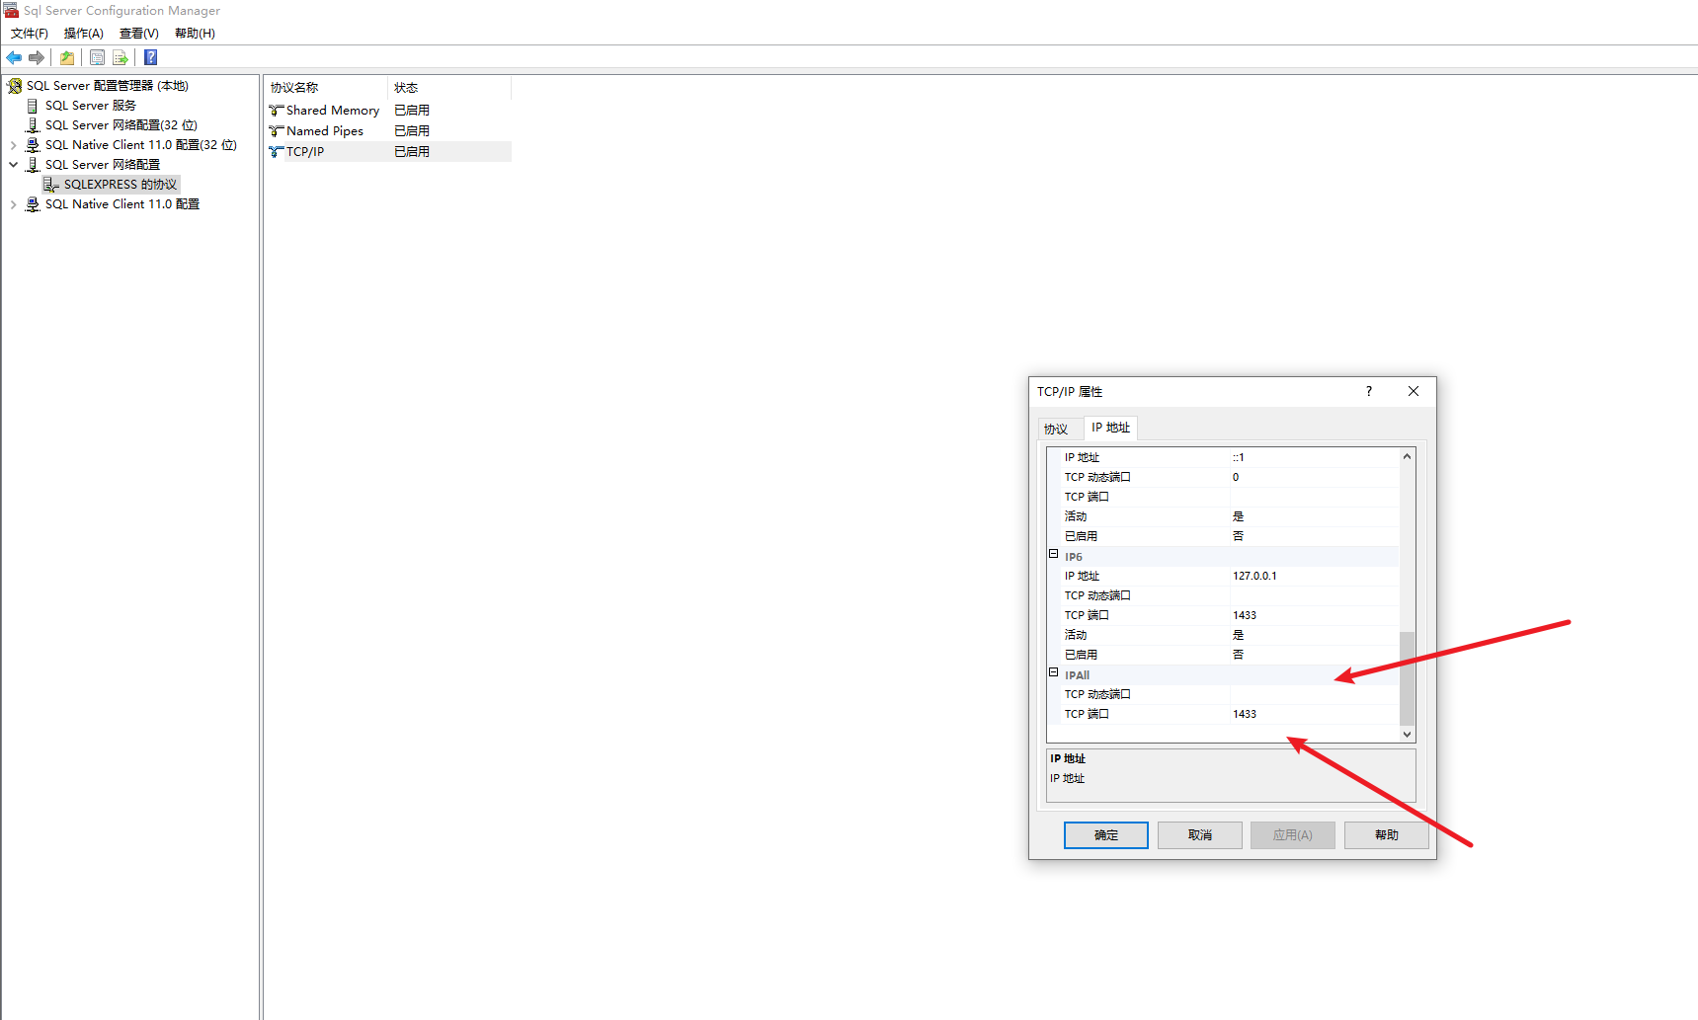Select SQL Server 网络配置(32 位) node

click(x=121, y=125)
